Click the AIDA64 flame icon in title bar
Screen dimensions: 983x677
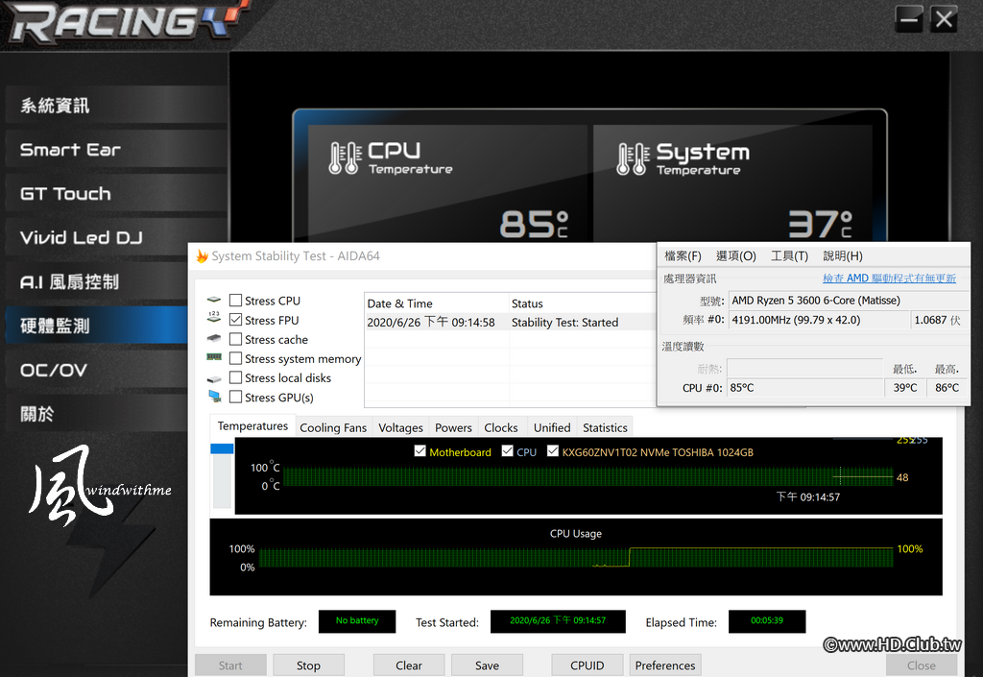pos(202,256)
